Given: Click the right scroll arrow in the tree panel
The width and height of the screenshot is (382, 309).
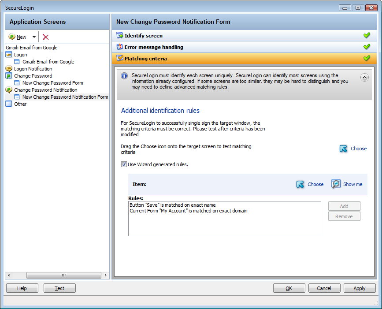Looking at the screenshot, I should (105, 275).
